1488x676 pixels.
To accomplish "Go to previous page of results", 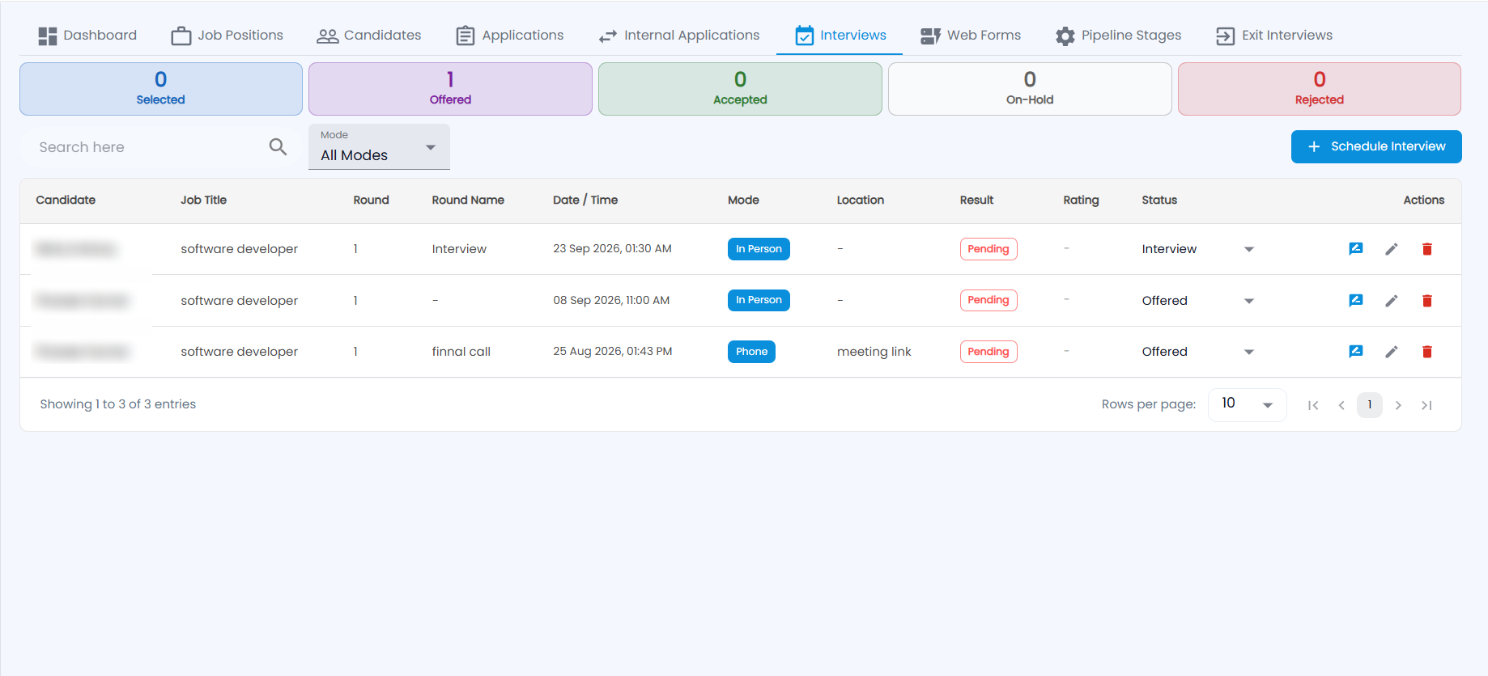I will (x=1341, y=405).
